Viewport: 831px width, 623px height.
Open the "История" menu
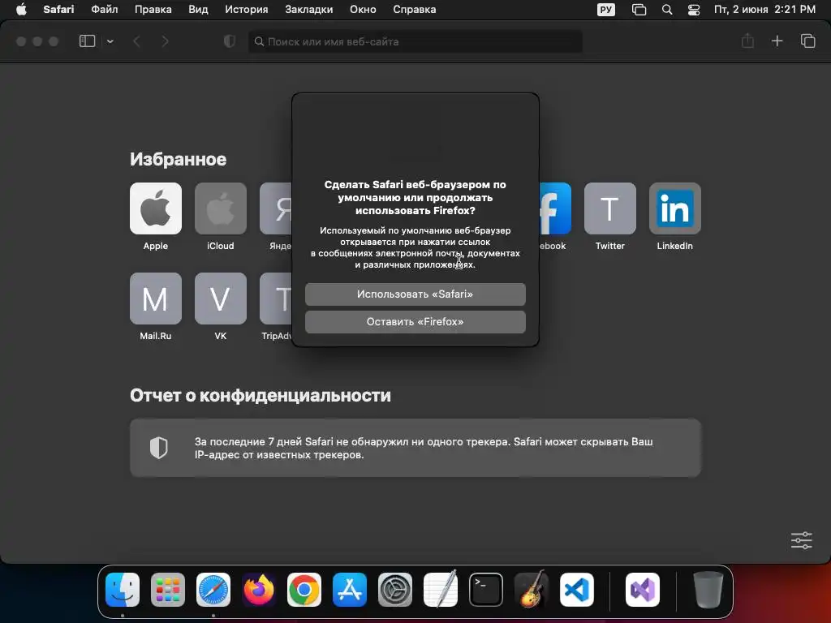[247, 10]
